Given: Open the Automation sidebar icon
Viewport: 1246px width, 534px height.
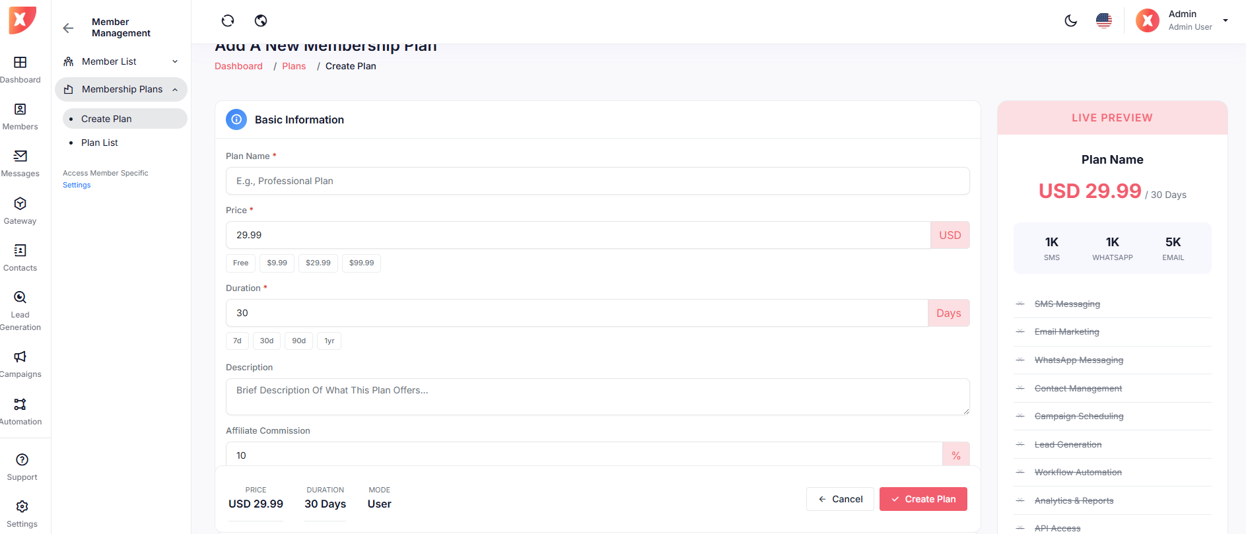Looking at the screenshot, I should [20, 411].
